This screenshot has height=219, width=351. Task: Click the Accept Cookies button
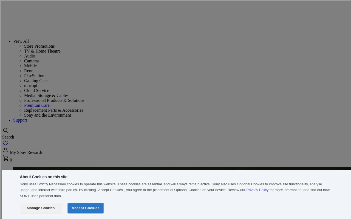coord(86,208)
